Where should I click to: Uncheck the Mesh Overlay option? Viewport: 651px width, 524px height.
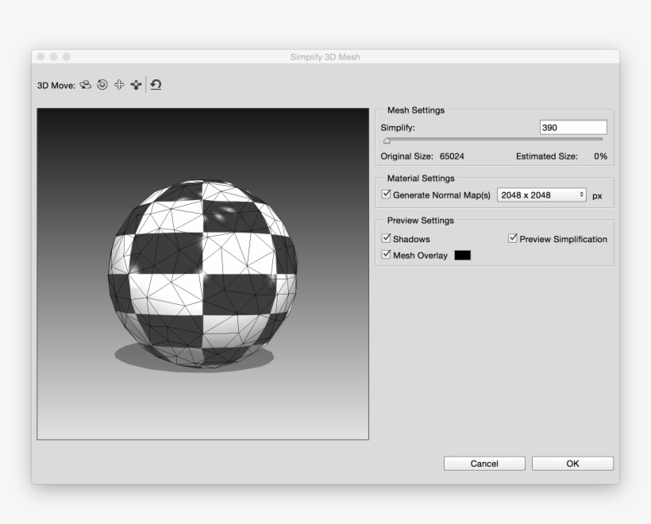point(384,255)
